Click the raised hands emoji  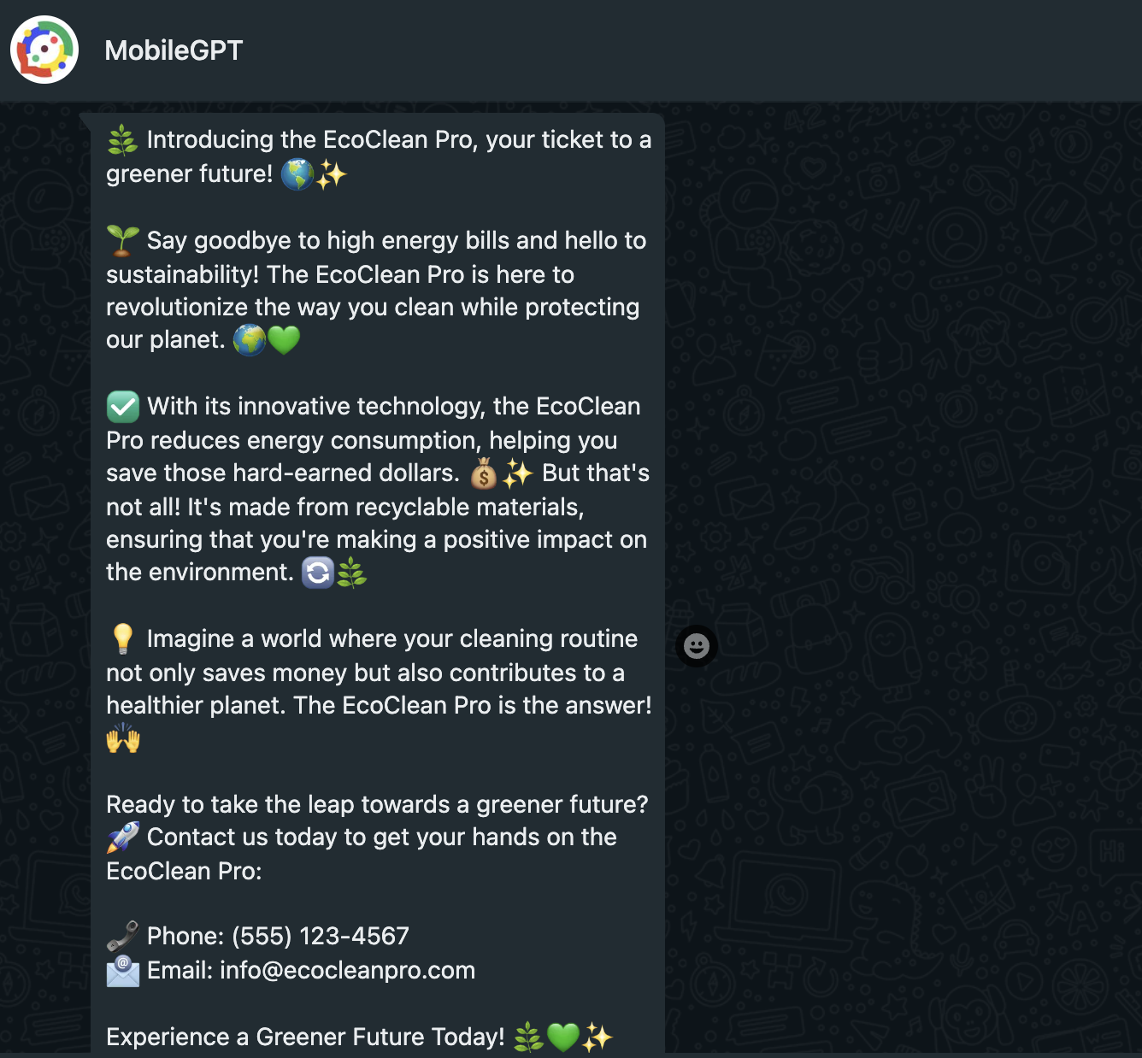(x=122, y=738)
